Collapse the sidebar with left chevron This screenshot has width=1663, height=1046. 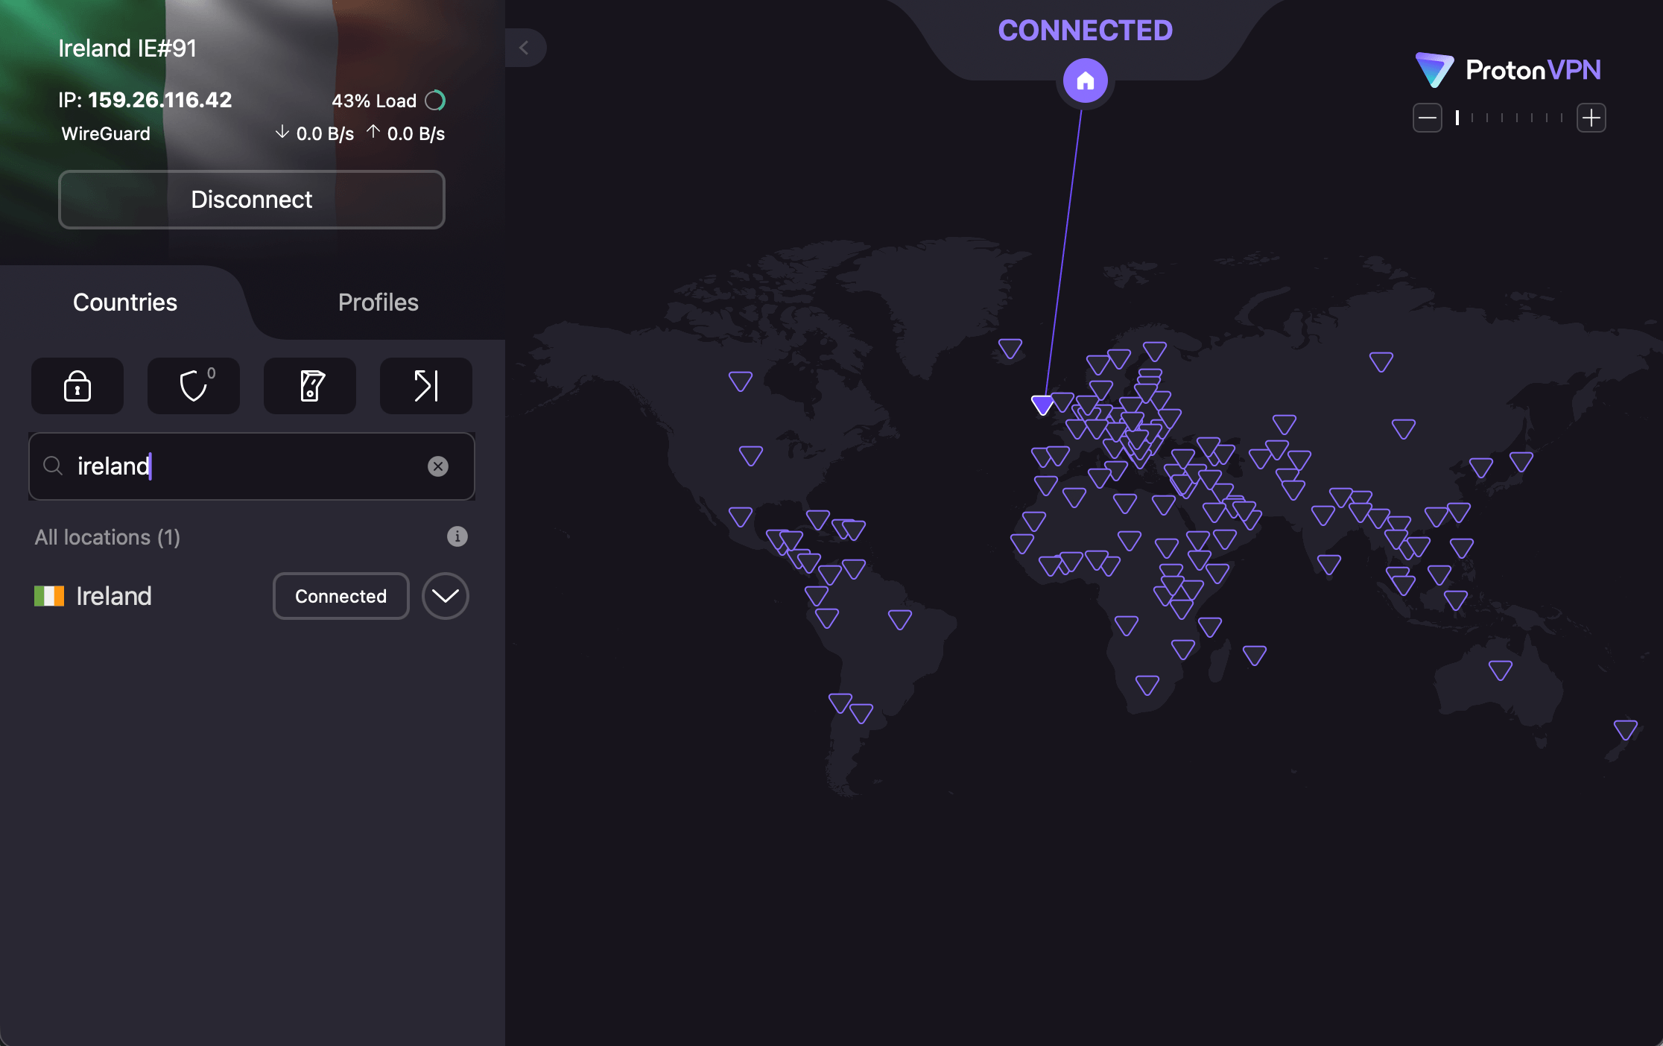[x=525, y=48]
